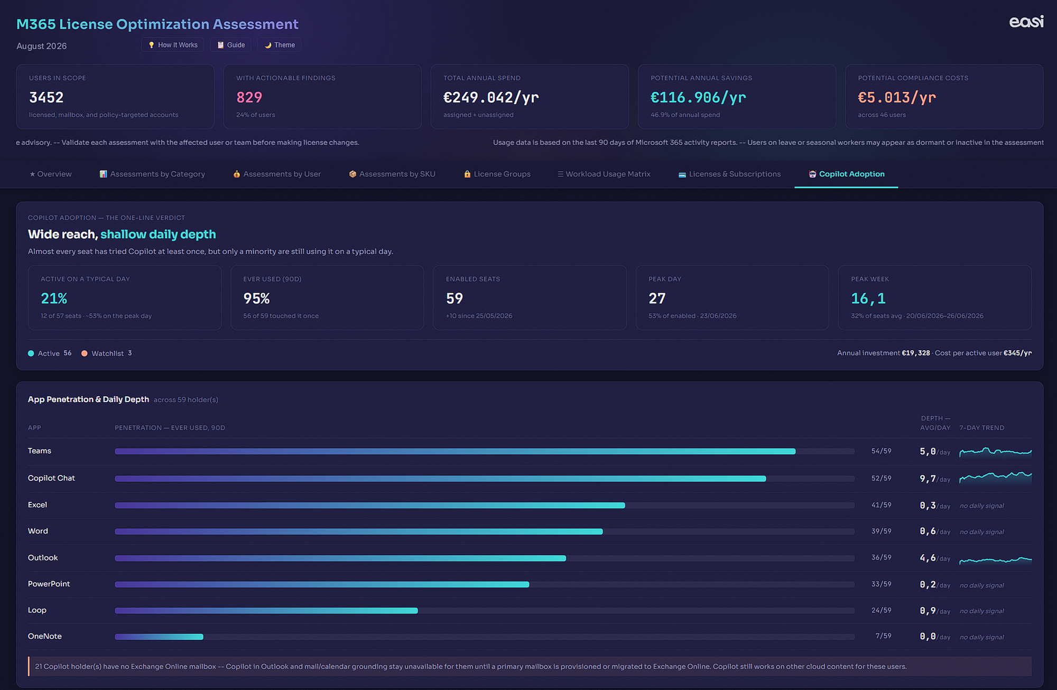Screen dimensions: 1057x690
Task: Click the "9,7/day" depth value for Copilot Chat
Action: point(935,479)
